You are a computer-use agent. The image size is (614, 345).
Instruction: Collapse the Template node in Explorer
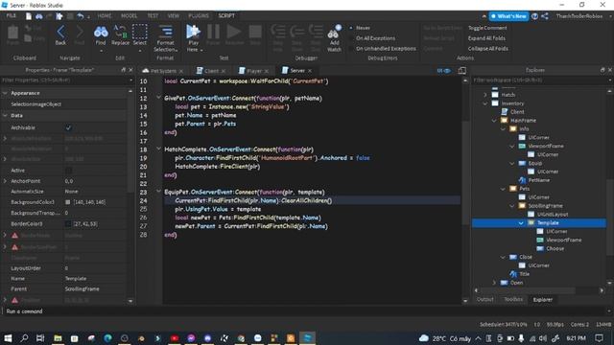coord(521,223)
